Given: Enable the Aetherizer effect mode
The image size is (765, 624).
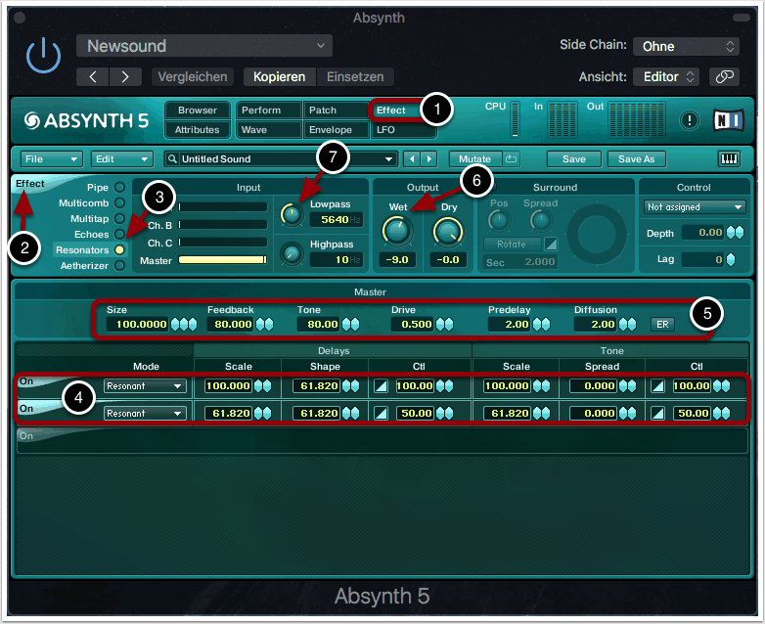Looking at the screenshot, I should (x=119, y=265).
